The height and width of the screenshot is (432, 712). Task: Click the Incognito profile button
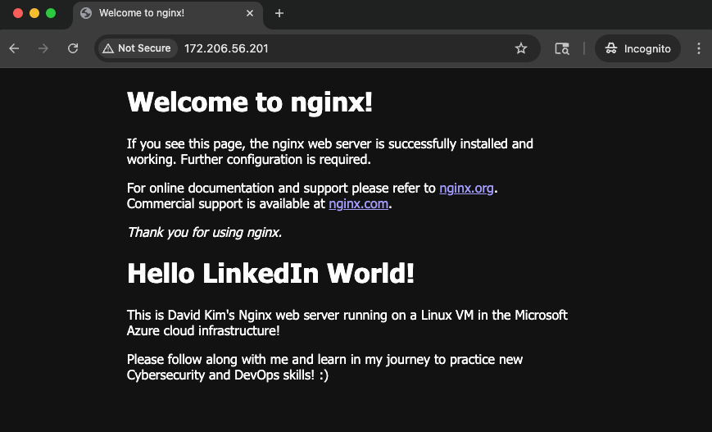pyautogui.click(x=638, y=48)
